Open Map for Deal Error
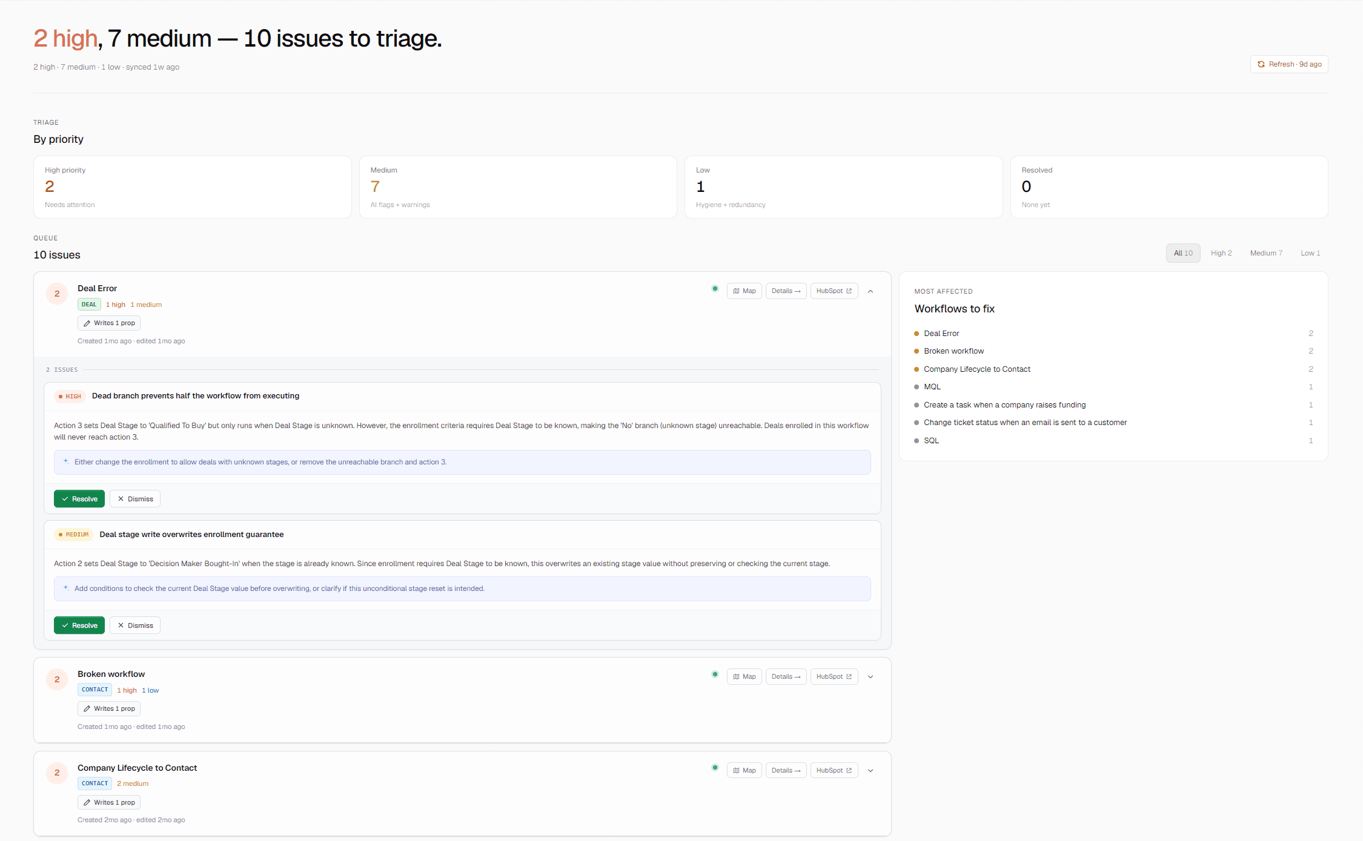 (745, 291)
